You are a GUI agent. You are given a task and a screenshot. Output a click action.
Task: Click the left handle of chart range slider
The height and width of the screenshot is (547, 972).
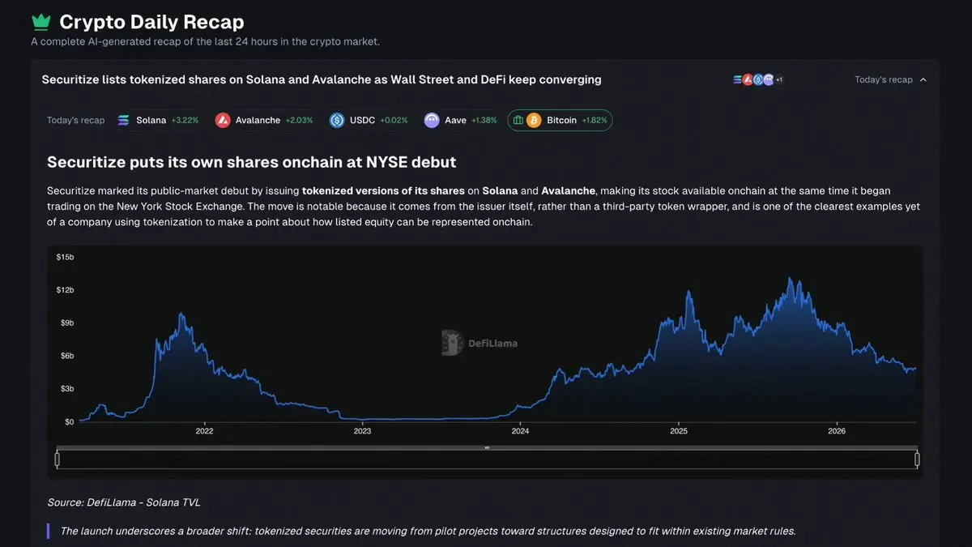click(x=57, y=459)
